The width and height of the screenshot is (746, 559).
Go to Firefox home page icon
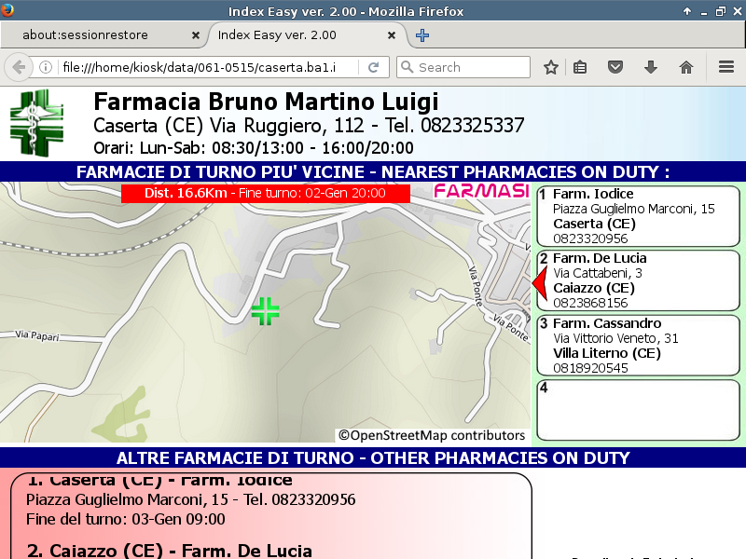click(x=686, y=67)
